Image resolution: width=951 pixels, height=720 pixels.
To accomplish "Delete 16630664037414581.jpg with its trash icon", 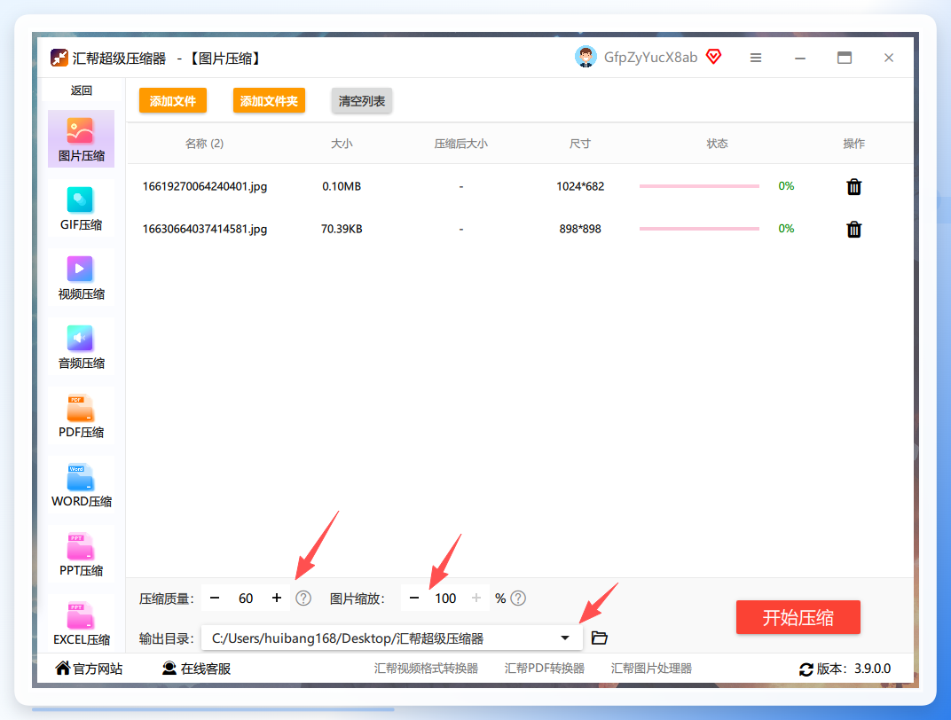I will [854, 229].
